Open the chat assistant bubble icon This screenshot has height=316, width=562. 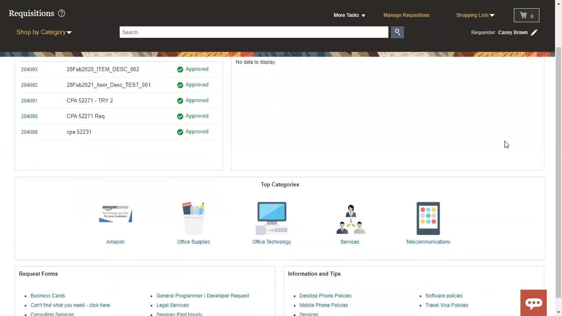(533, 303)
